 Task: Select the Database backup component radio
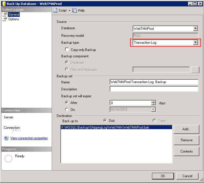tap(67, 62)
